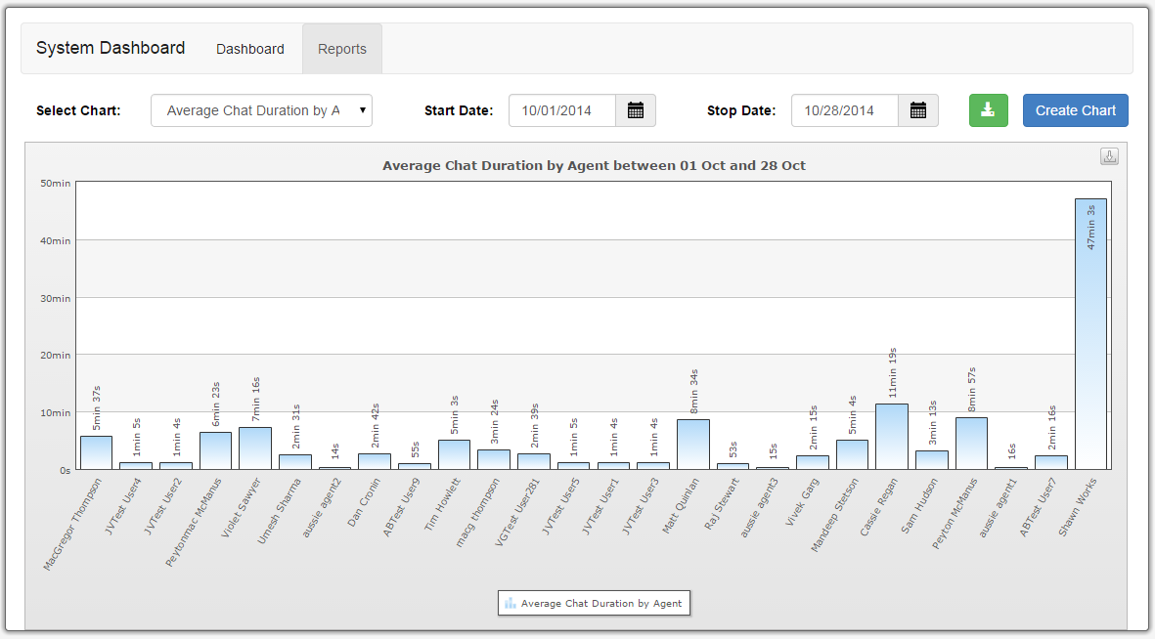This screenshot has height=639, width=1155.
Task: Open the Start Date calendar picker
Action: point(636,110)
